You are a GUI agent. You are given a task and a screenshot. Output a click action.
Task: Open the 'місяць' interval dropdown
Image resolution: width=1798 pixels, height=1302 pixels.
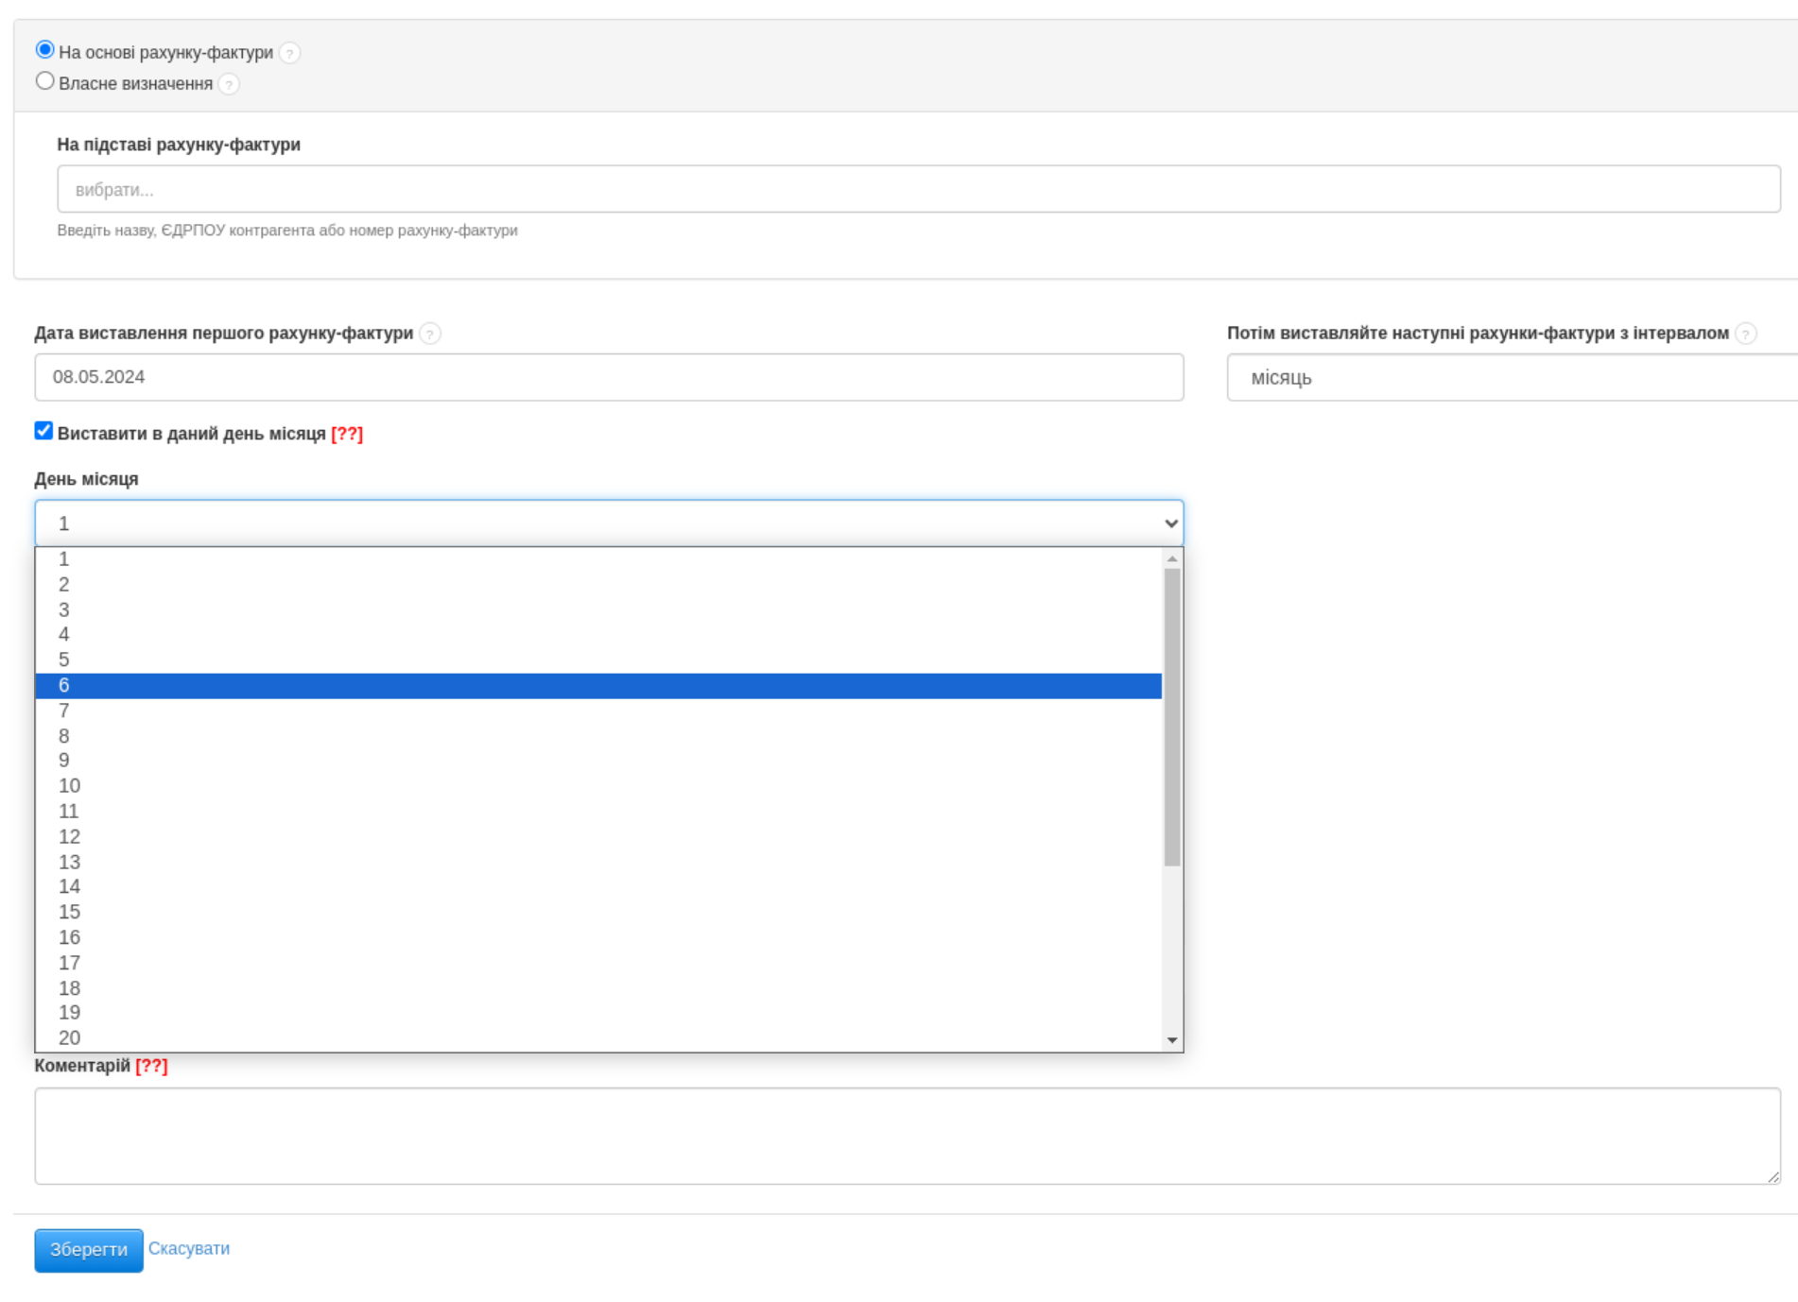(1511, 378)
